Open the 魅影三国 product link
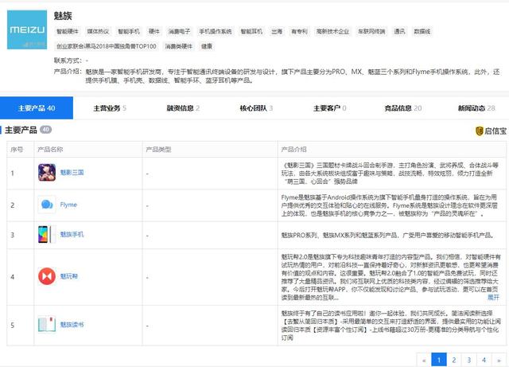 (72, 172)
